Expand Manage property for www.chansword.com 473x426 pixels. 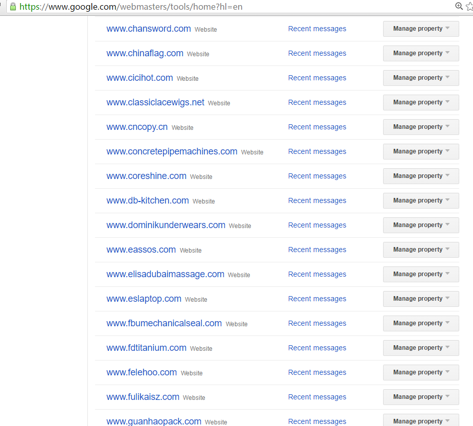421,29
